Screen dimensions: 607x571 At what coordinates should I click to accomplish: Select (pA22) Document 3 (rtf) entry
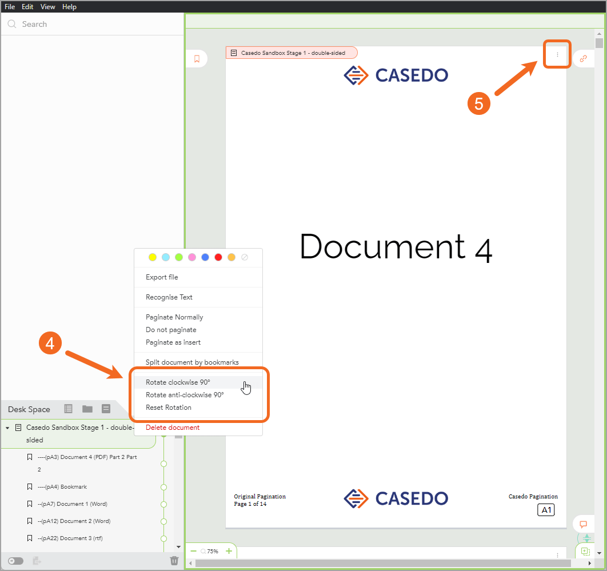click(70, 538)
